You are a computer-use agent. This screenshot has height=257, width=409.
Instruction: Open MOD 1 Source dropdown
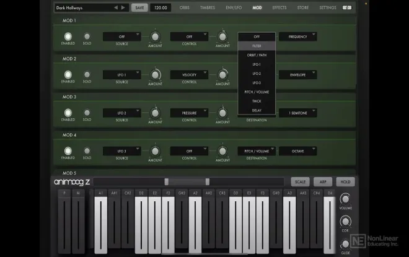(x=122, y=37)
